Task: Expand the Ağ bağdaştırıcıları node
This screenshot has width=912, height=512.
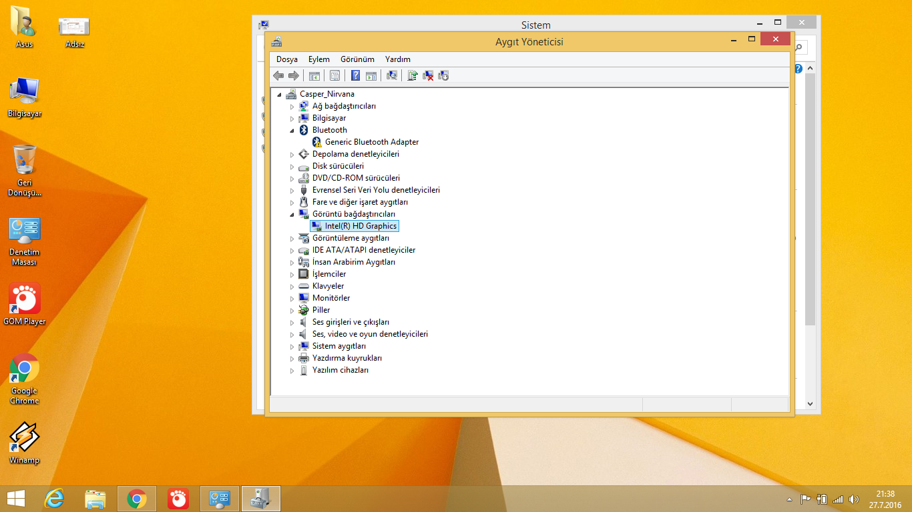Action: pos(292,107)
